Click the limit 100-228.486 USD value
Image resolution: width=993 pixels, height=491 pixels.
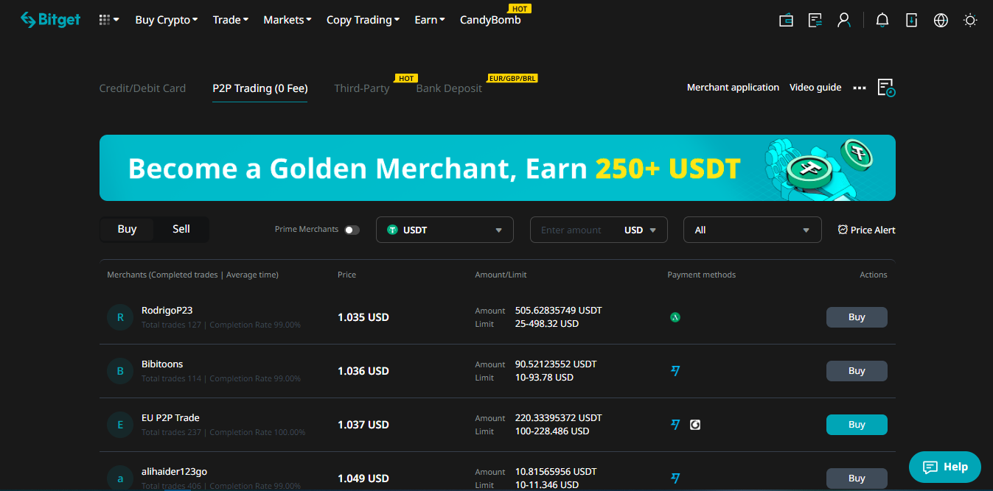coord(552,431)
